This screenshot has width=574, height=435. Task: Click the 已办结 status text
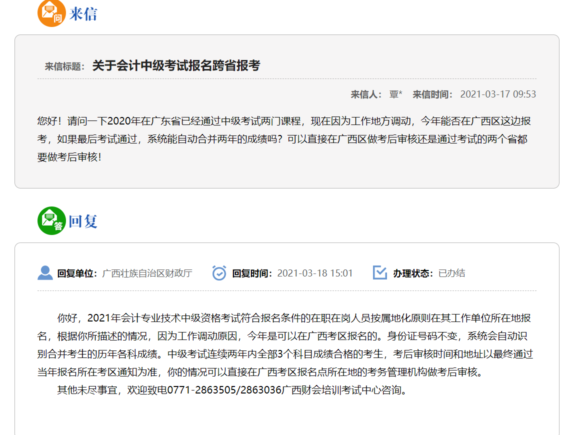(451, 273)
